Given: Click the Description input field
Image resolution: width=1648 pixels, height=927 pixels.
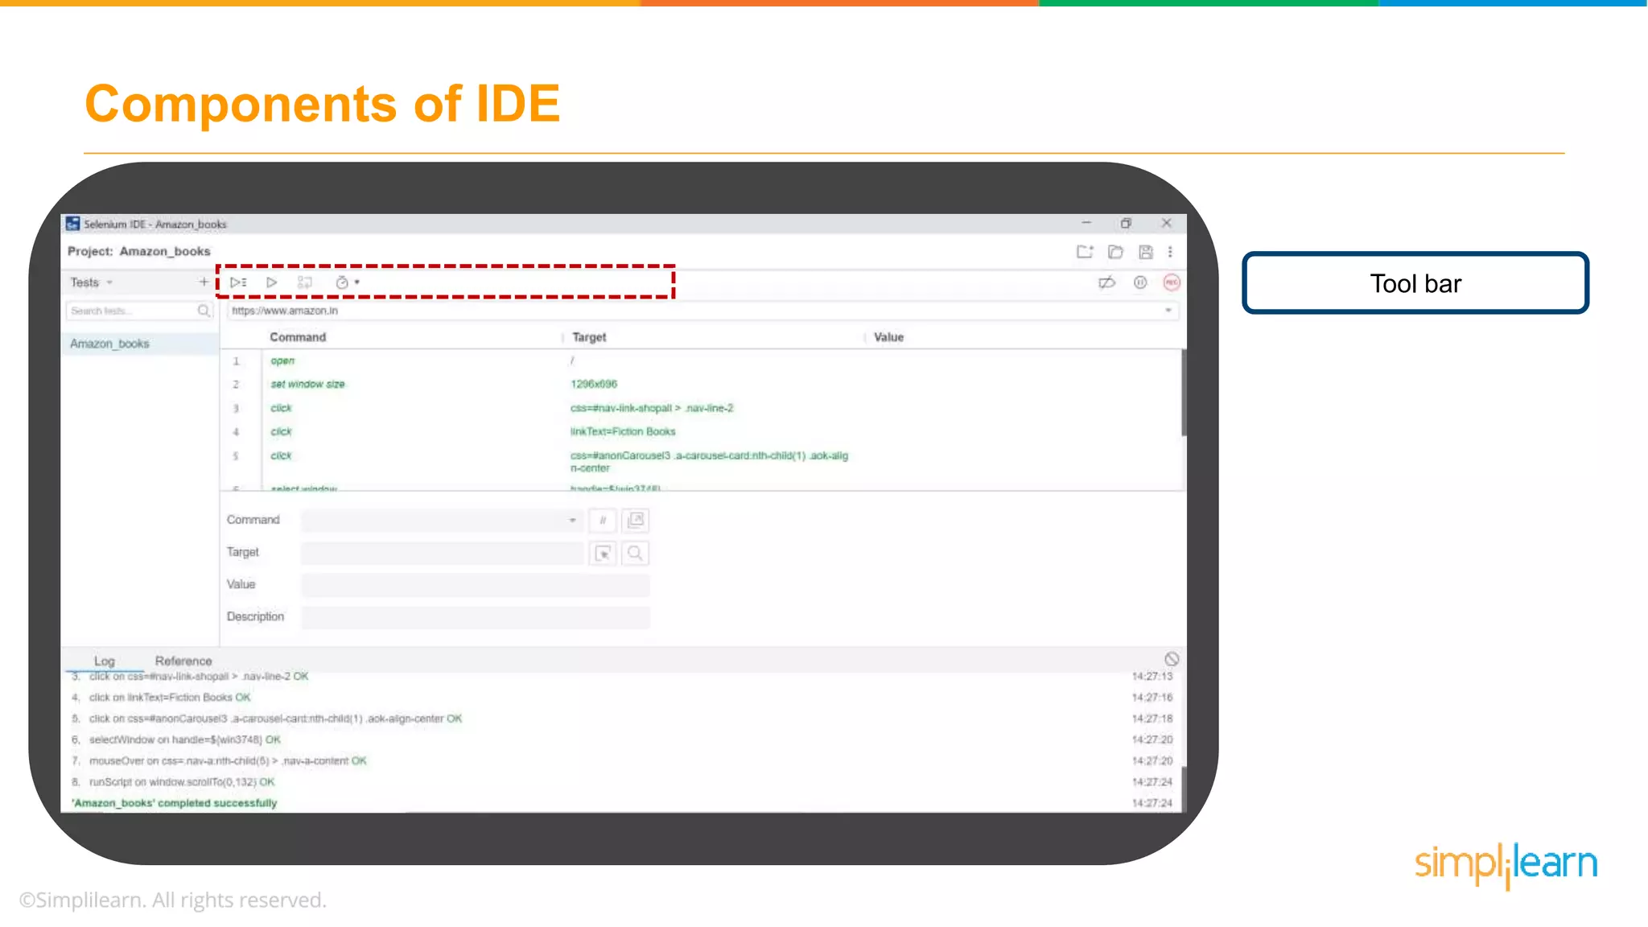Looking at the screenshot, I should (475, 617).
